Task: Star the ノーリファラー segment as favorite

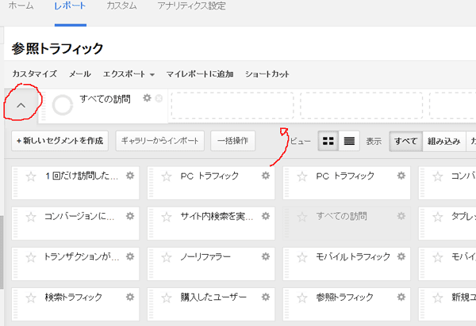Action: point(166,257)
